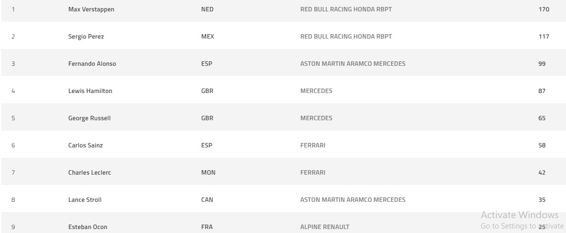Image resolution: width=566 pixels, height=233 pixels.
Task: Click Red Bull Racing team for Verstappen
Action: 346,9
